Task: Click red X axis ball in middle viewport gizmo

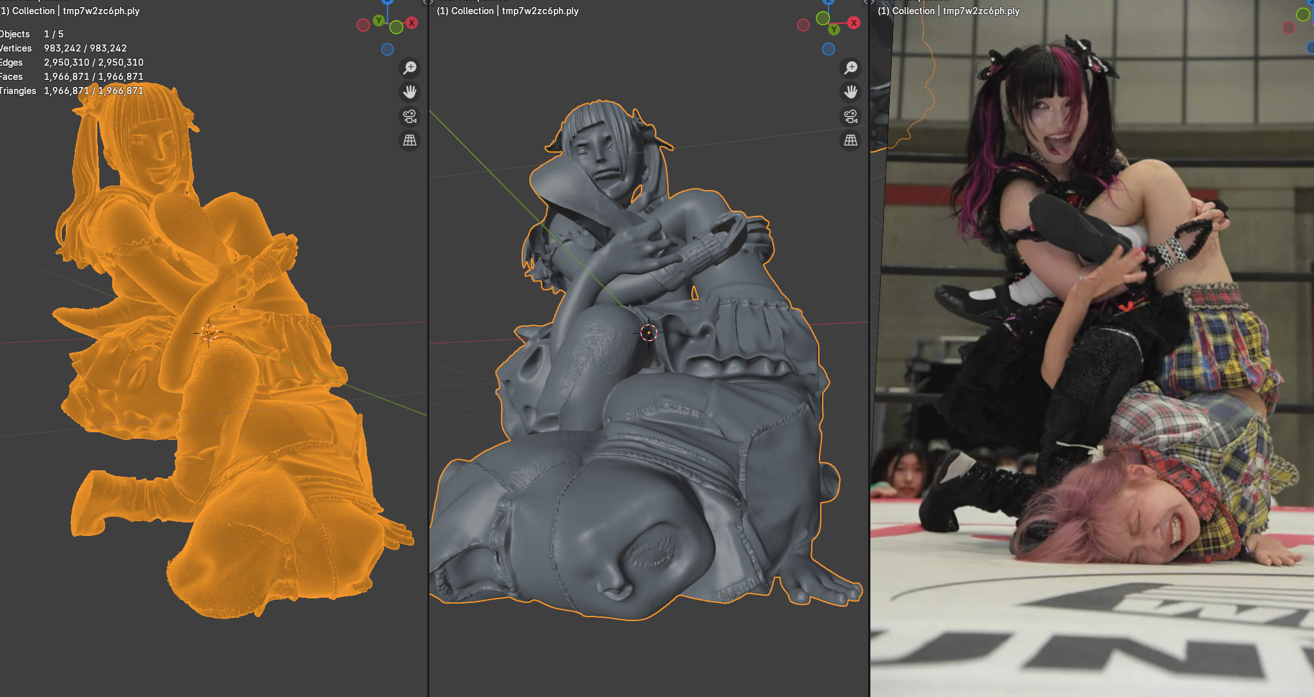Action: tap(854, 23)
